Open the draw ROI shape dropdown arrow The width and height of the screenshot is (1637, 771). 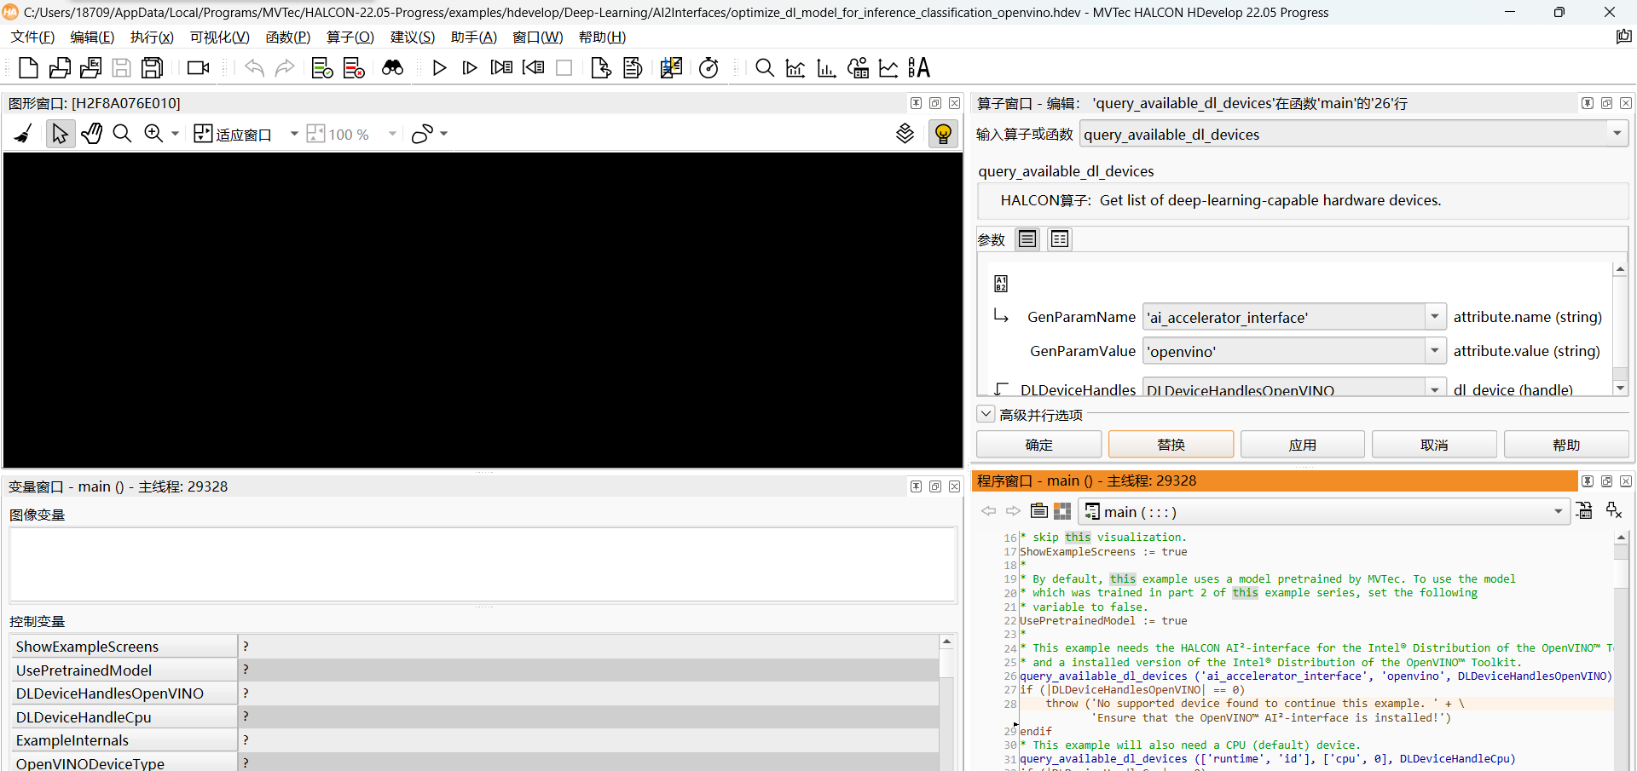coord(444,134)
